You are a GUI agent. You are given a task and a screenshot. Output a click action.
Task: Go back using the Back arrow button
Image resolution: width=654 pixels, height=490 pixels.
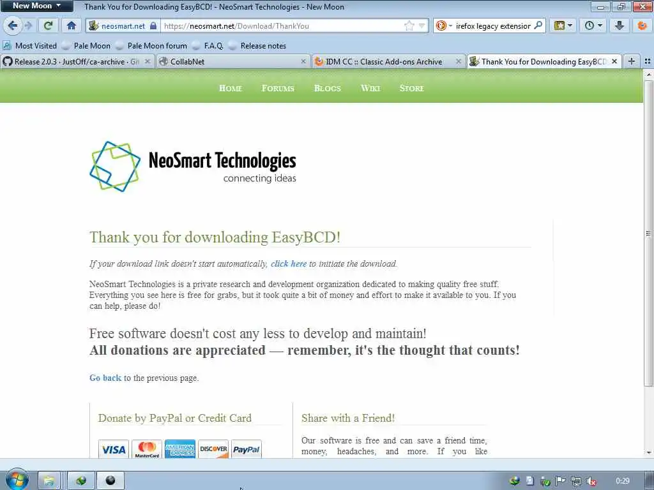pos(12,26)
